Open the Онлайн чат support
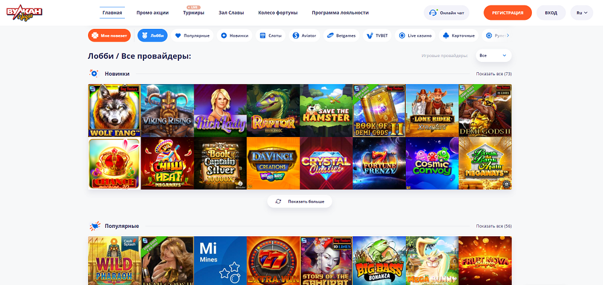The height and width of the screenshot is (285, 603). 446,13
